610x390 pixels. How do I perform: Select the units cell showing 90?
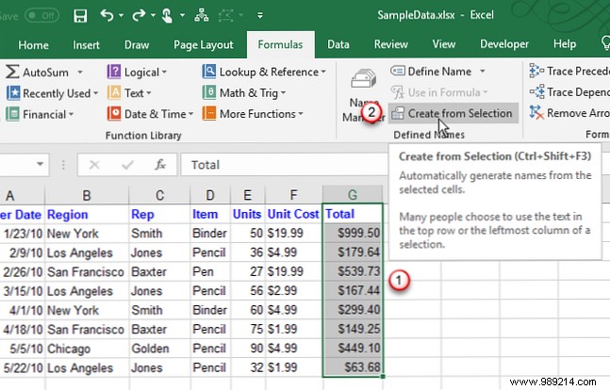[247, 348]
